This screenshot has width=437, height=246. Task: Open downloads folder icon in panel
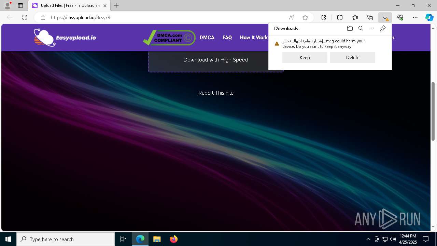pyautogui.click(x=350, y=28)
